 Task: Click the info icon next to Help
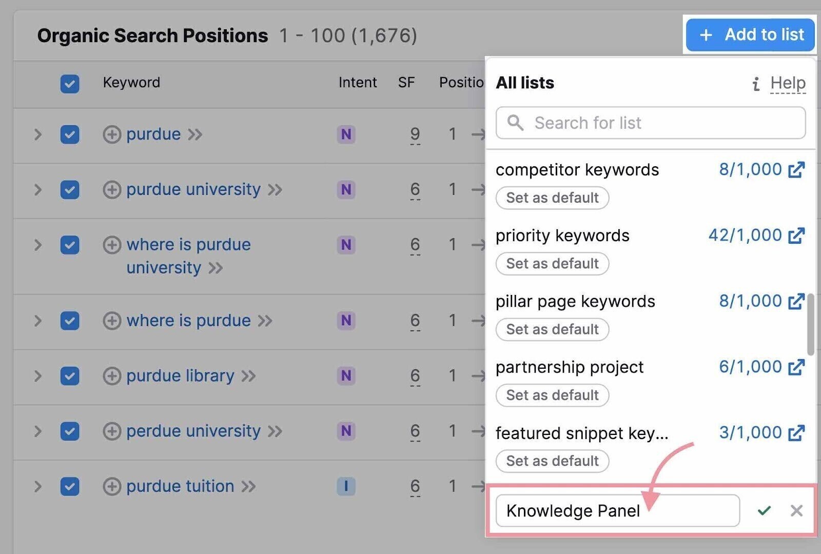[x=755, y=84]
